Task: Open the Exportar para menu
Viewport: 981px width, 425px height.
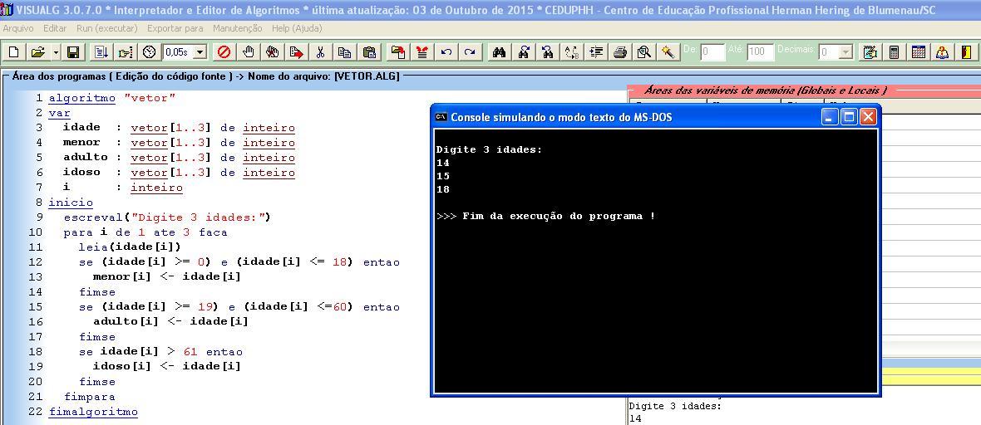Action: tap(175, 29)
